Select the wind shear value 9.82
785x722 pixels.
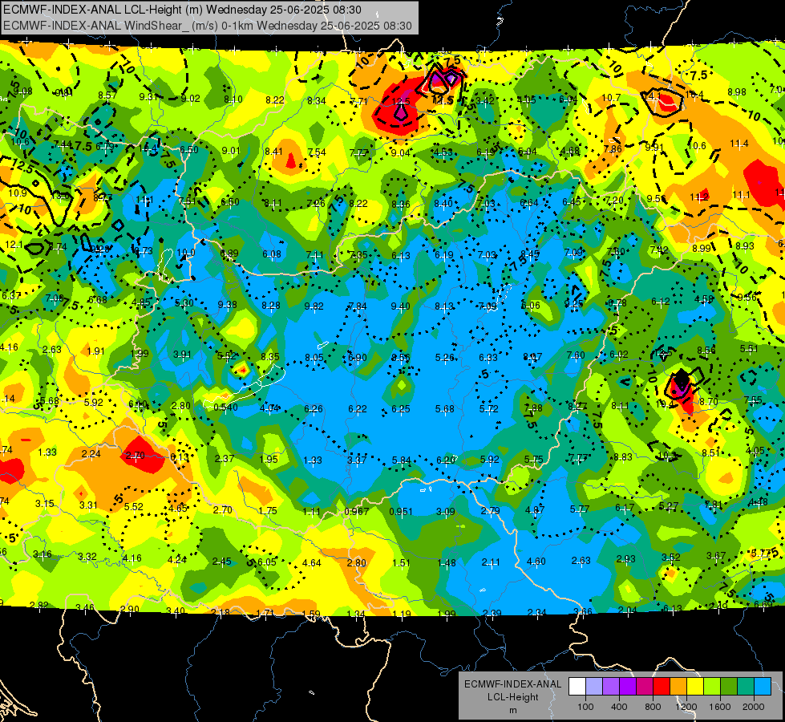click(314, 306)
